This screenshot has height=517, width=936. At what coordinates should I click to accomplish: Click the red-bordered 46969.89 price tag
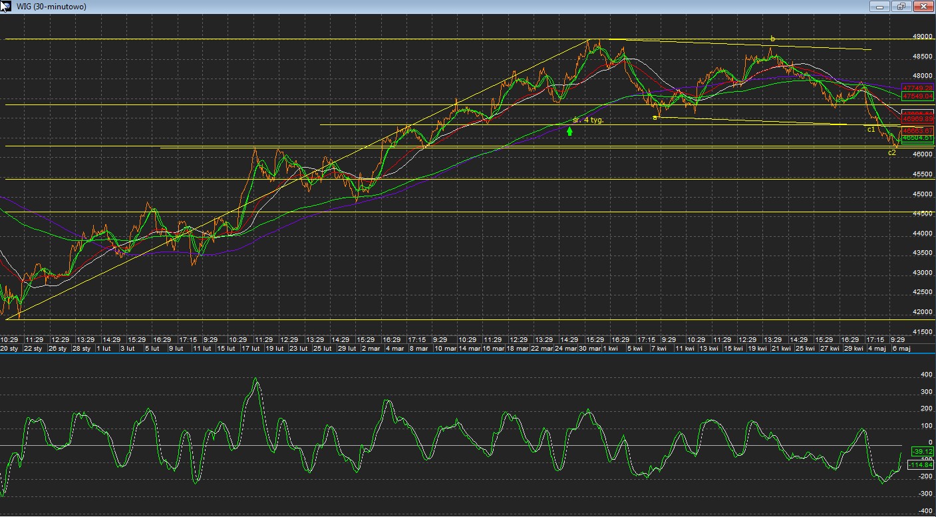pos(917,119)
